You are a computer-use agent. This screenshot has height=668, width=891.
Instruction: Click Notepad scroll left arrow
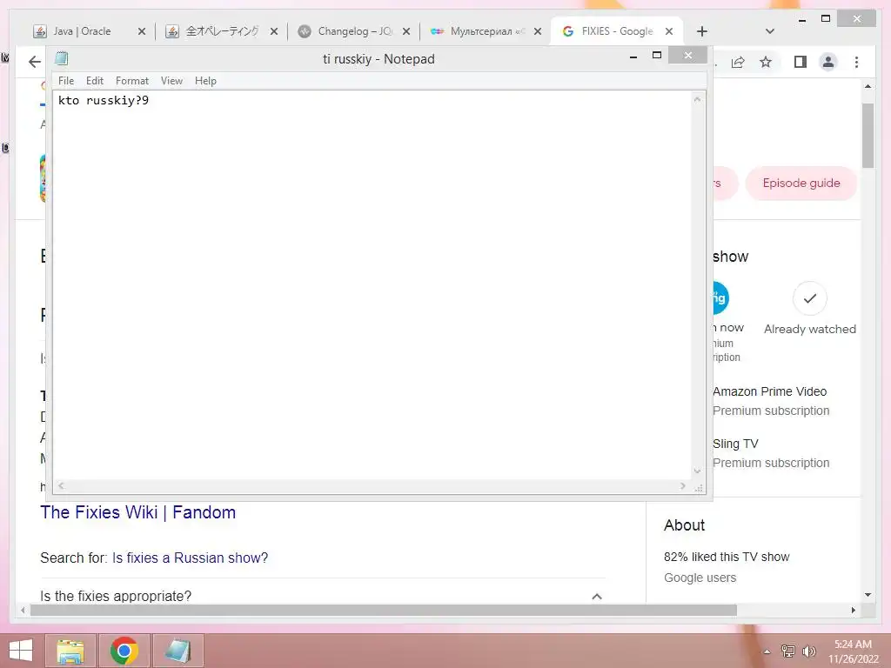[61, 486]
